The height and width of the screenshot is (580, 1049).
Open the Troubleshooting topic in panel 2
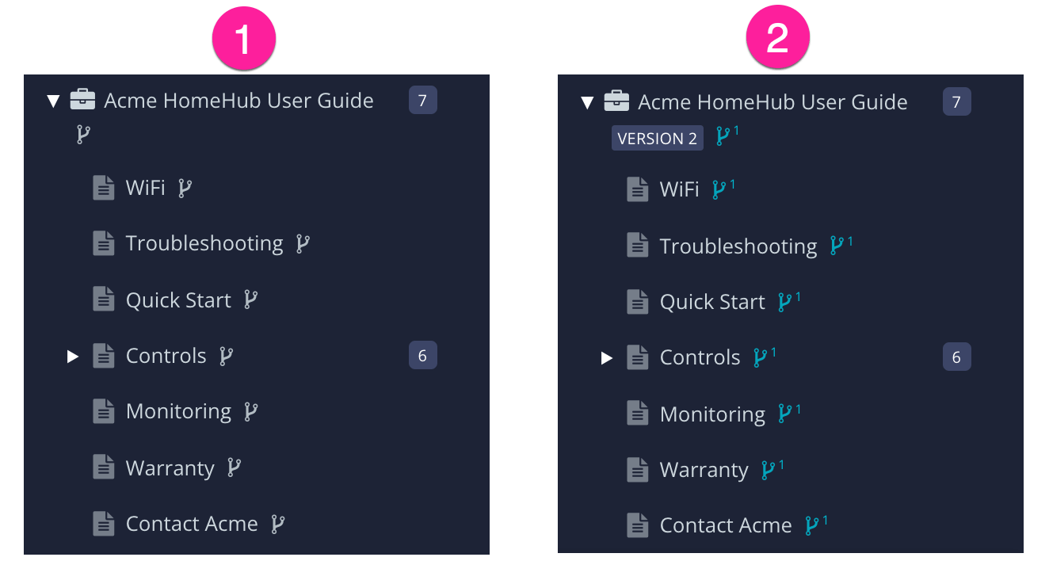tap(738, 246)
